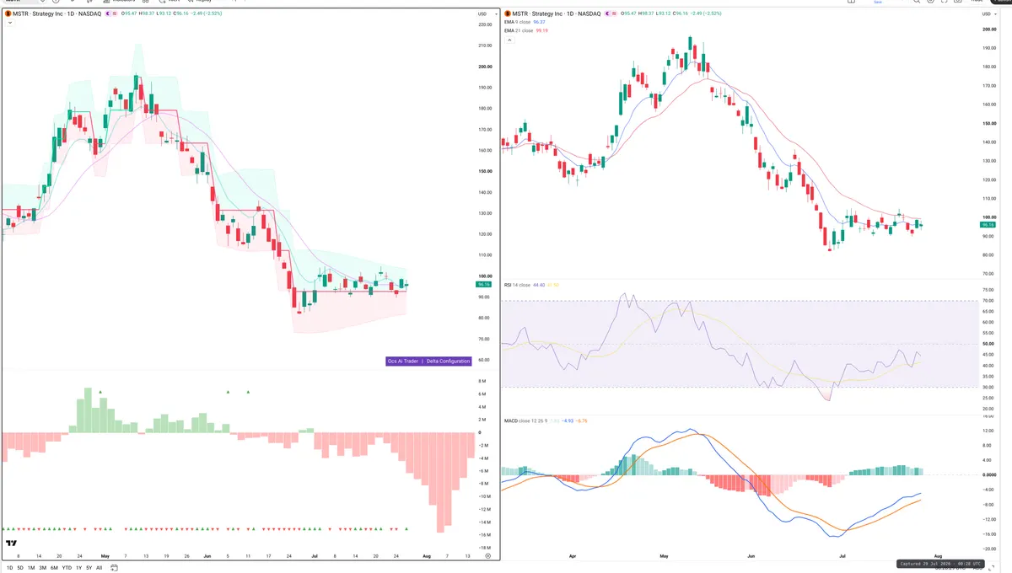The image size is (1012, 573).
Task: Click the Aug label on left time axis
Action: 428,556
